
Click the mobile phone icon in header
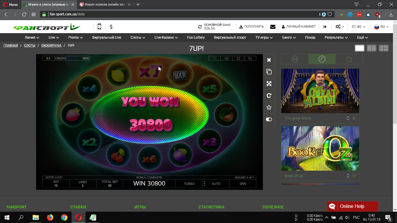click(x=99, y=27)
